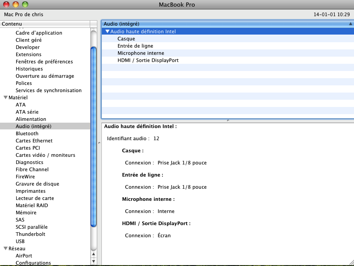The width and height of the screenshot is (354, 266).
Task: Click the yellow minimize window button
Action: point(16,4)
